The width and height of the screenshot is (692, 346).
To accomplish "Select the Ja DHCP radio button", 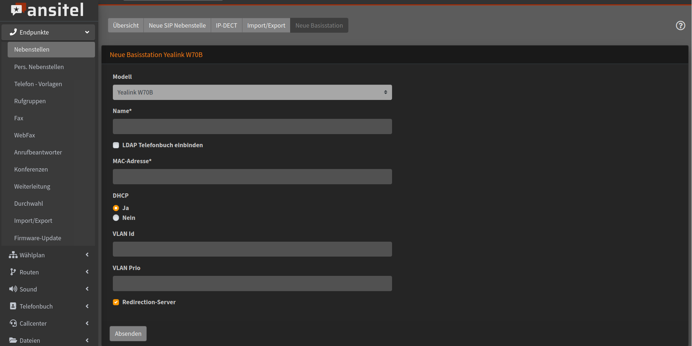I will 116,208.
